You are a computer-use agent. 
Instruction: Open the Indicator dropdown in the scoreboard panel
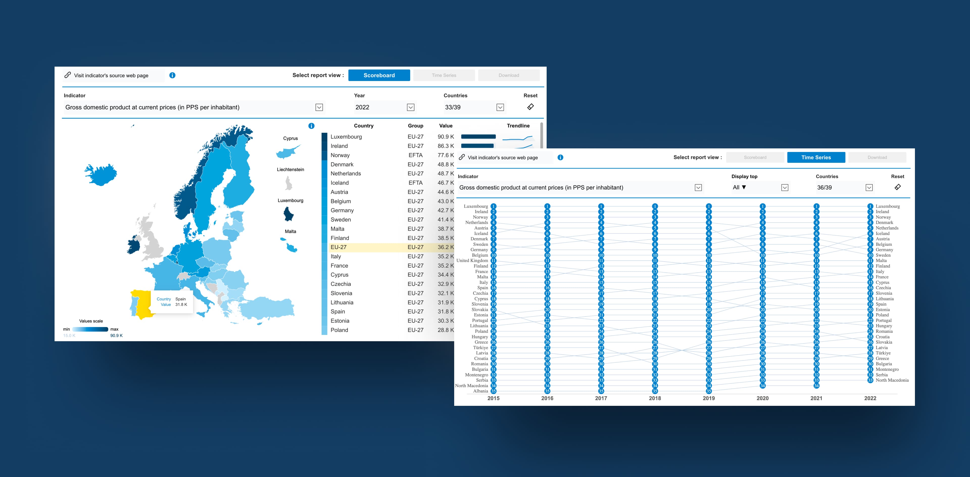tap(319, 108)
